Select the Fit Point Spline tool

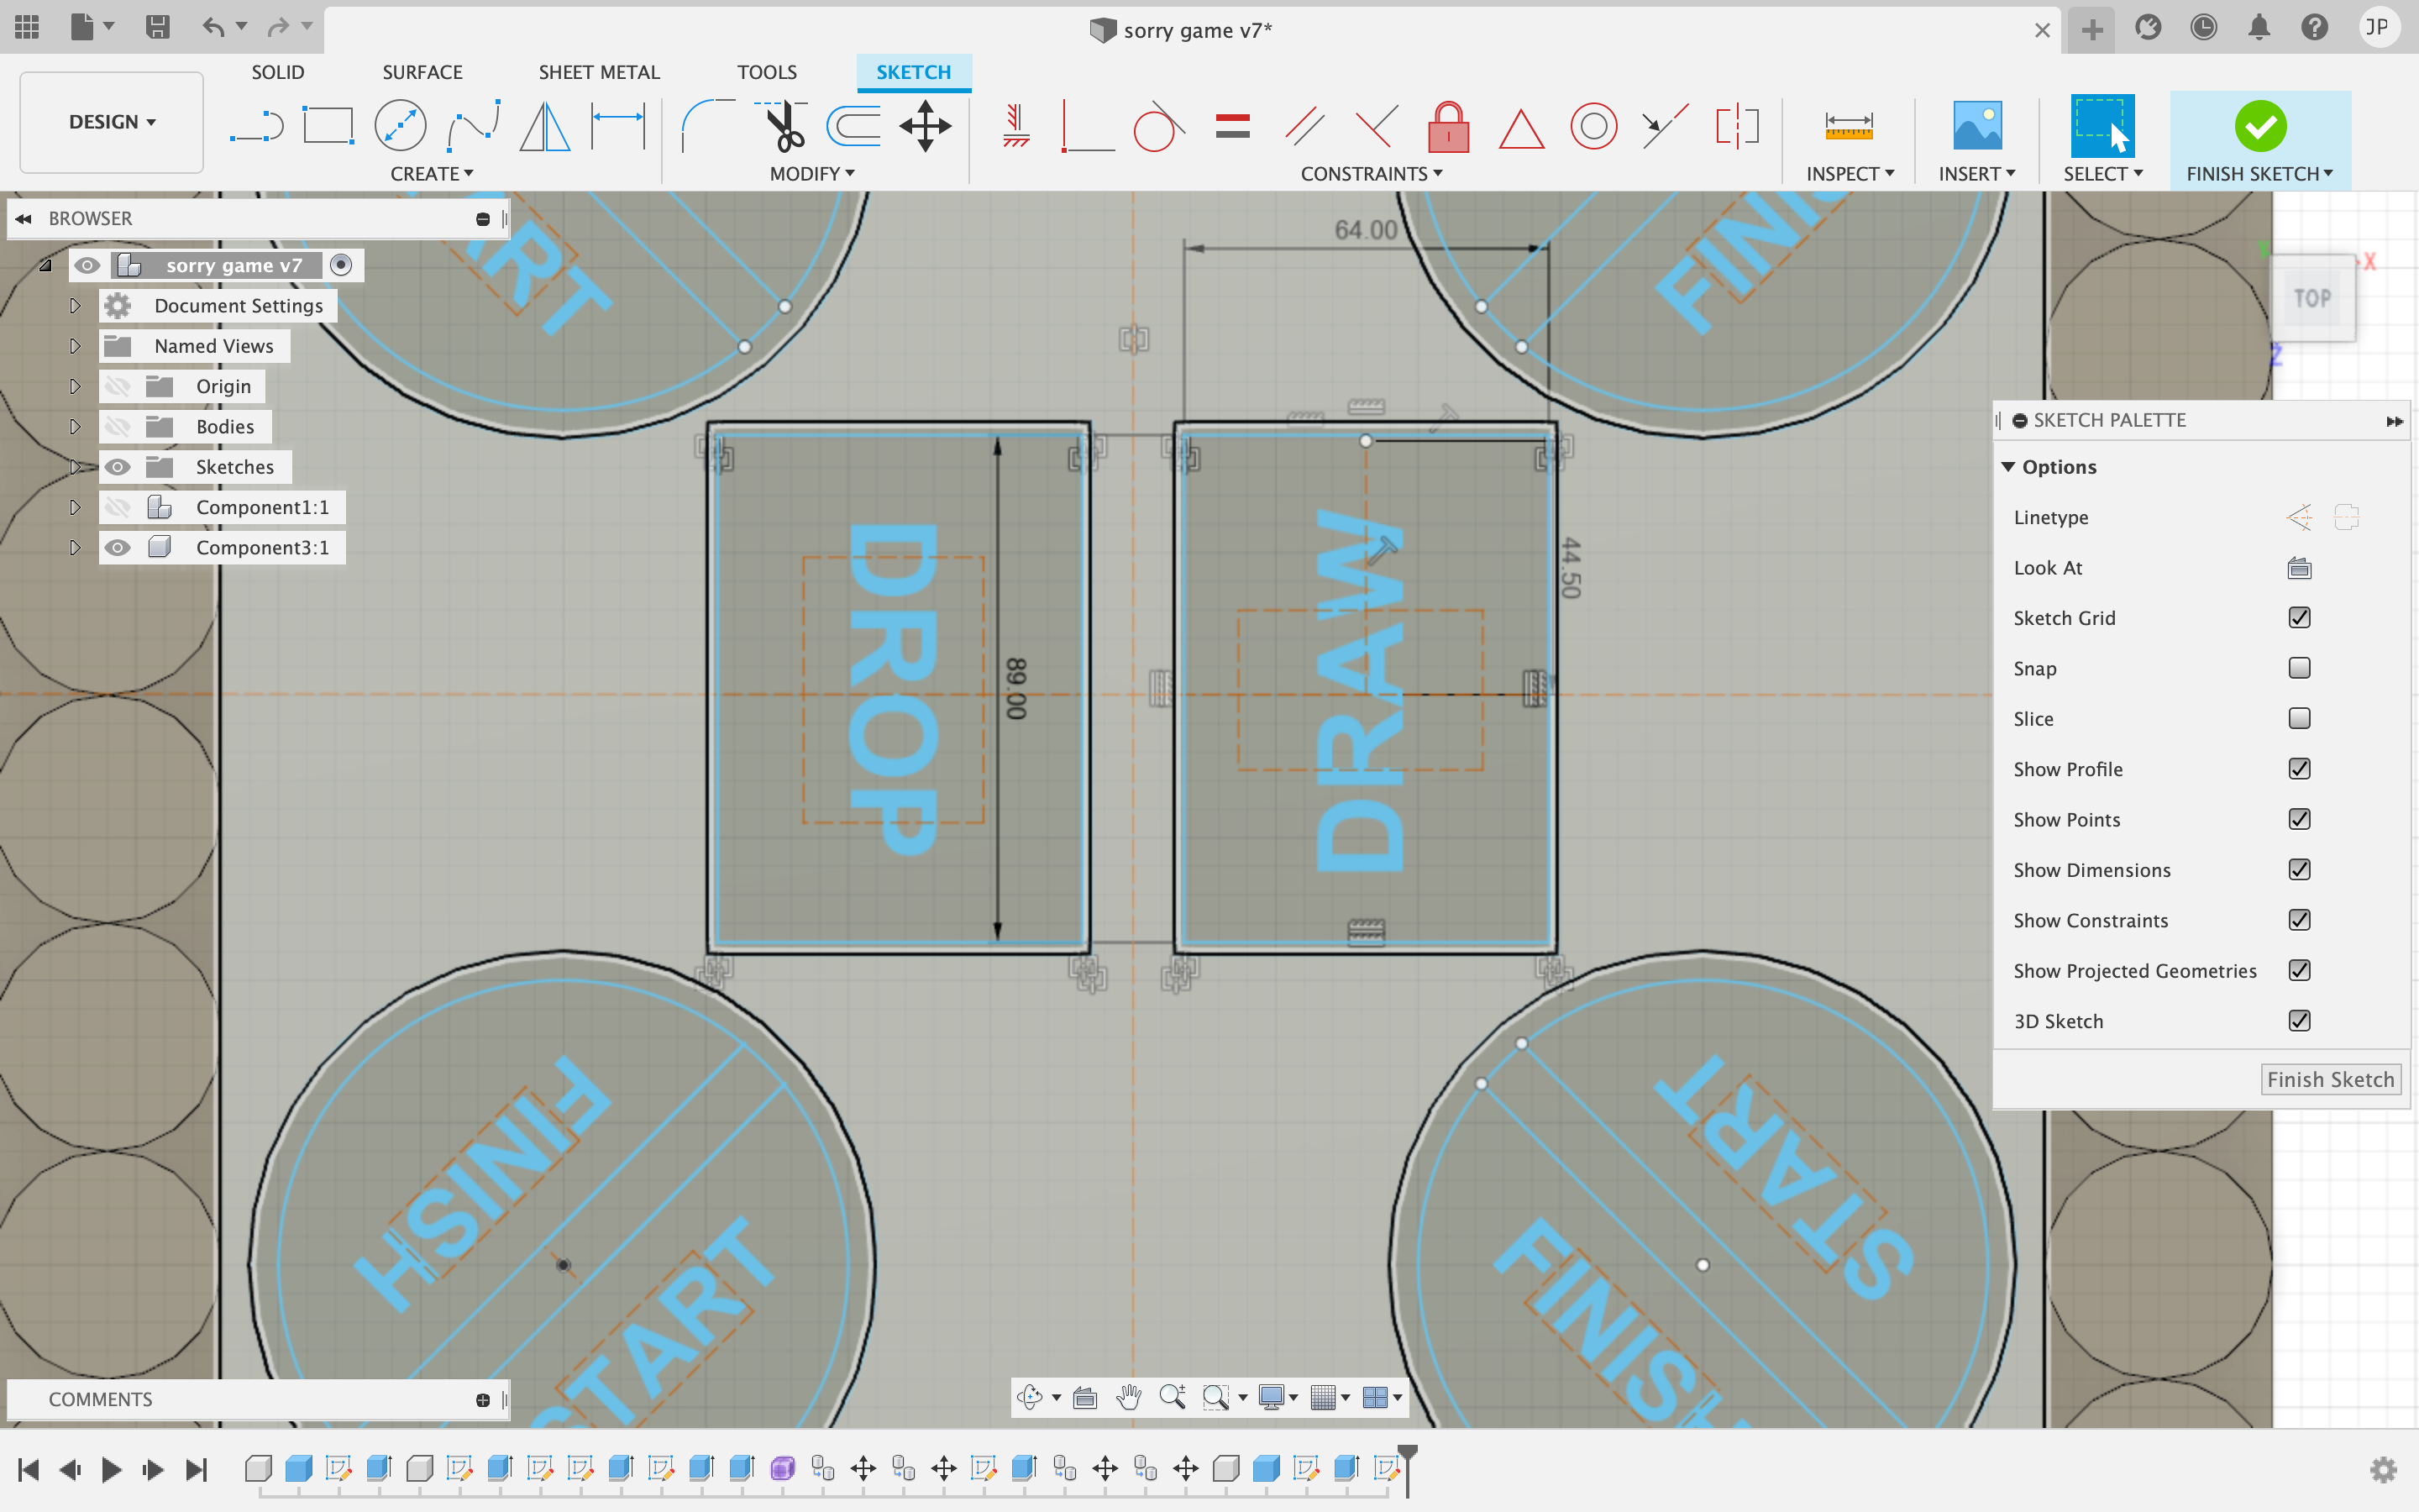pyautogui.click(x=473, y=127)
